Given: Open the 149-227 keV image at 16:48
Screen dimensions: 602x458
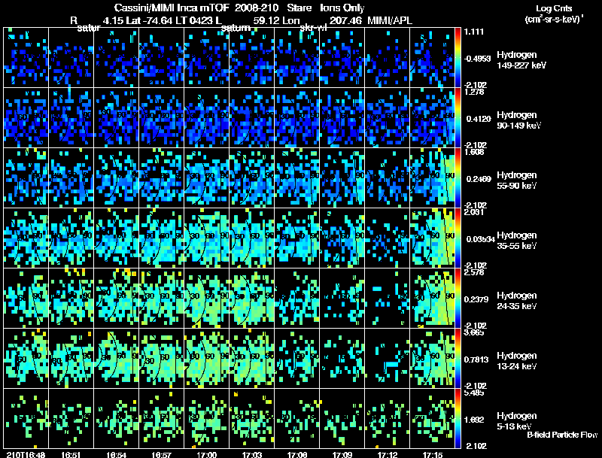Looking at the screenshot, I should [x=26, y=57].
